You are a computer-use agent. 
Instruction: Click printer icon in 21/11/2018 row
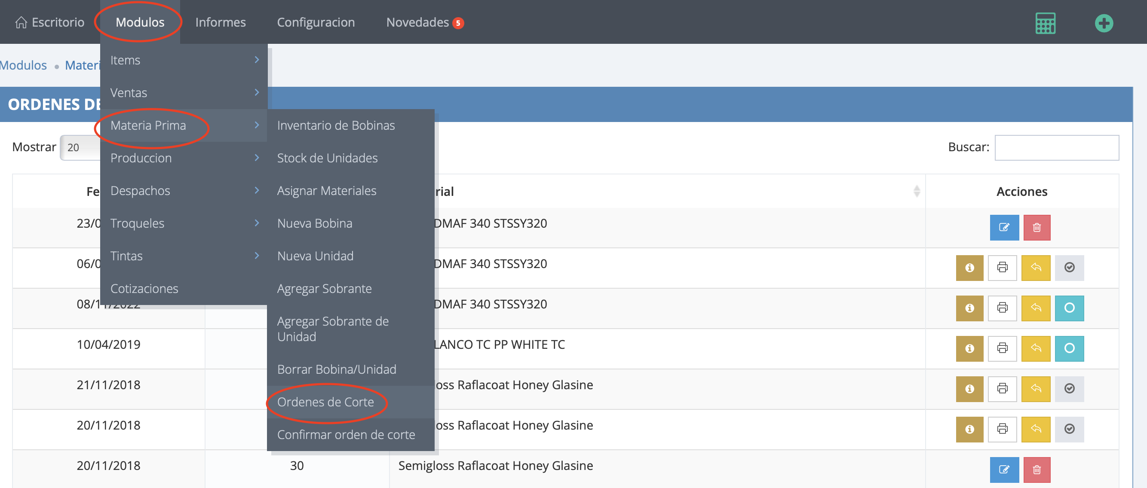coord(1002,389)
